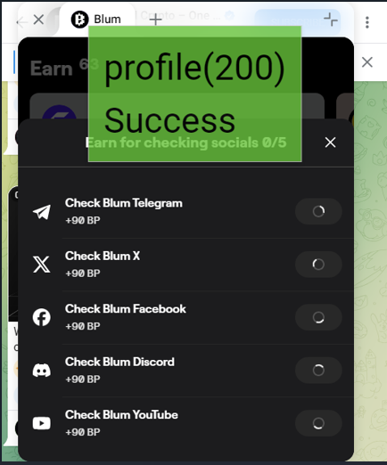Click the Check Blum YouTube action button
387x465 pixels.
(x=318, y=423)
